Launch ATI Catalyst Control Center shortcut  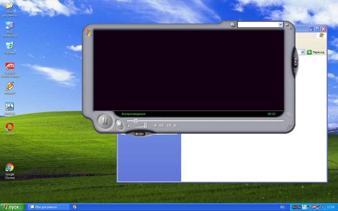[x=10, y=70]
